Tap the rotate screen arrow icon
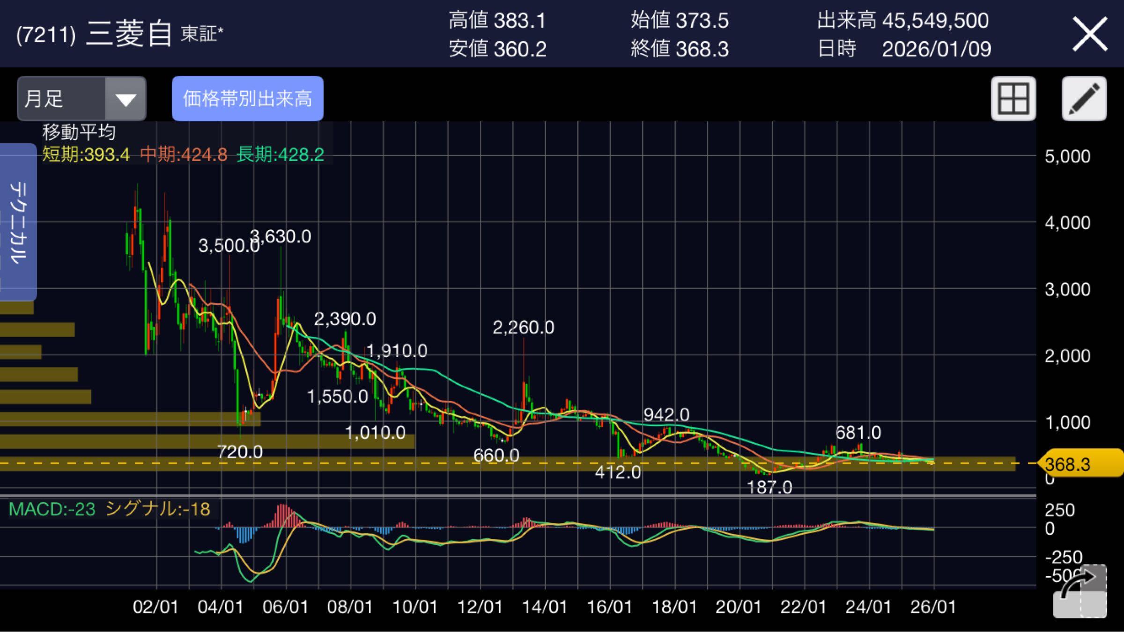The height and width of the screenshot is (632, 1124). (x=1080, y=591)
